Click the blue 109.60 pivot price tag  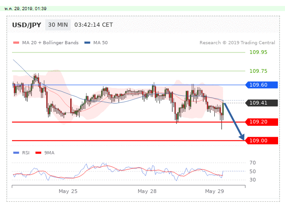point(261,85)
